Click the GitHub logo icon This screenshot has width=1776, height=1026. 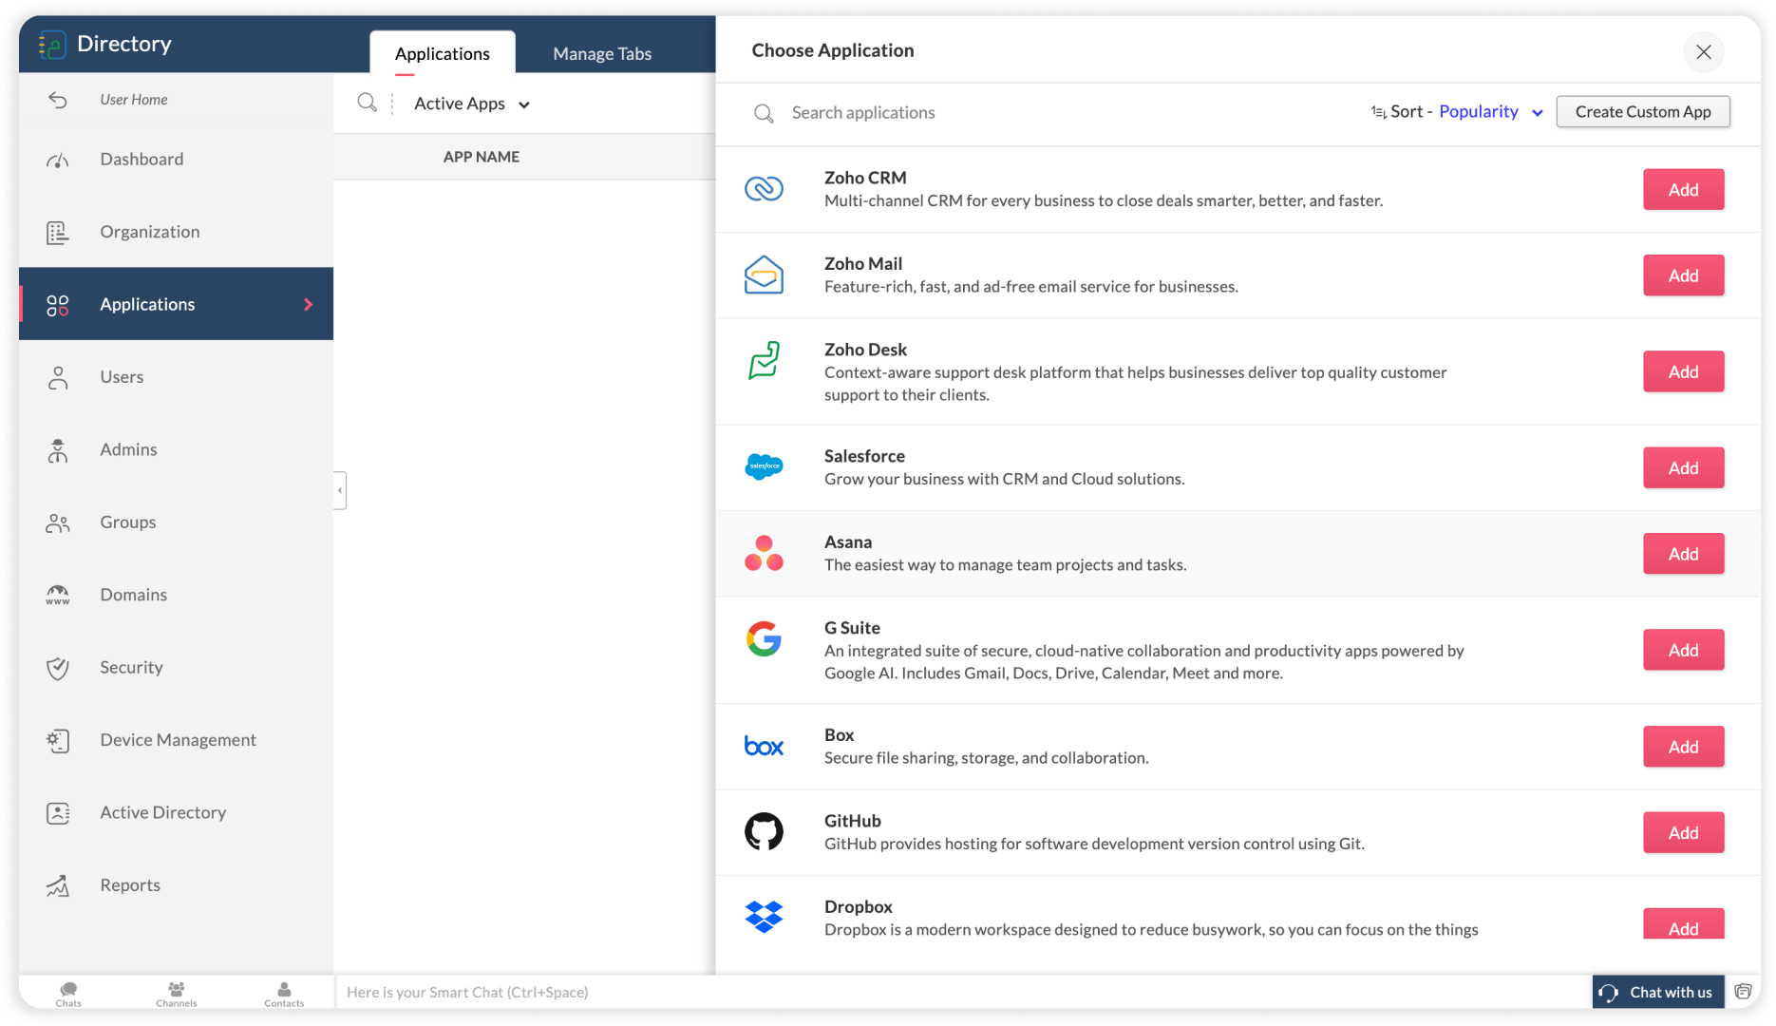click(x=764, y=831)
